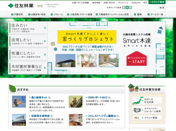Image resolution: width=176 pixels, height=131 pixels.
Task: Select fourth carousel slide indicator
Action: tap(156, 76)
